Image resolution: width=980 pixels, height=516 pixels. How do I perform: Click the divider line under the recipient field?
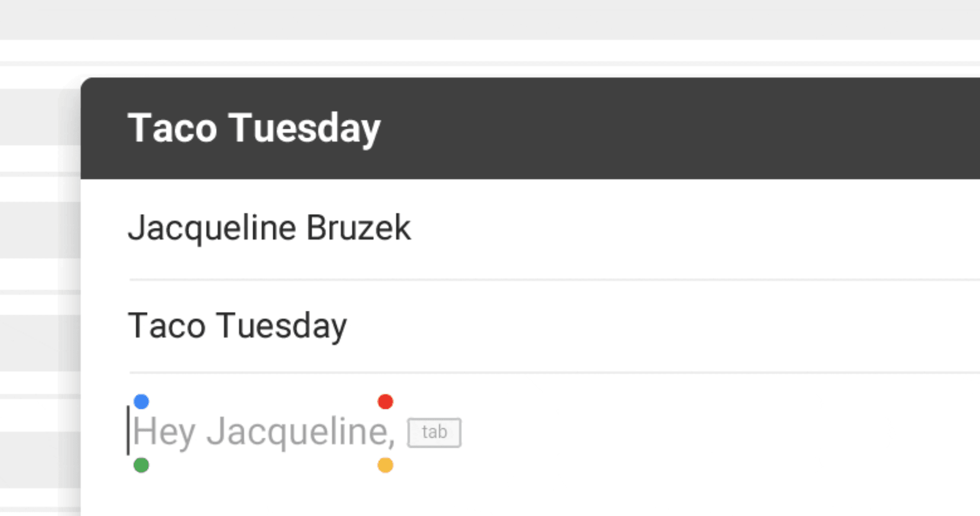click(534, 279)
